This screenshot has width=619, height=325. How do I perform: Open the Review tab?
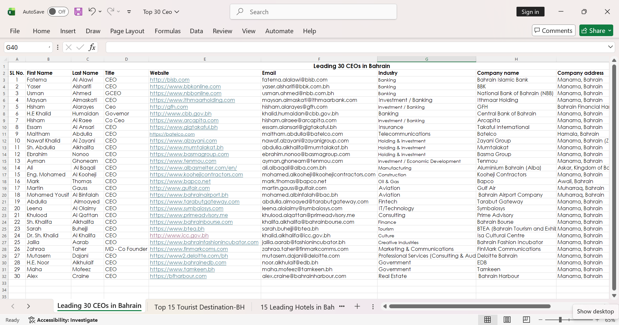pos(222,31)
